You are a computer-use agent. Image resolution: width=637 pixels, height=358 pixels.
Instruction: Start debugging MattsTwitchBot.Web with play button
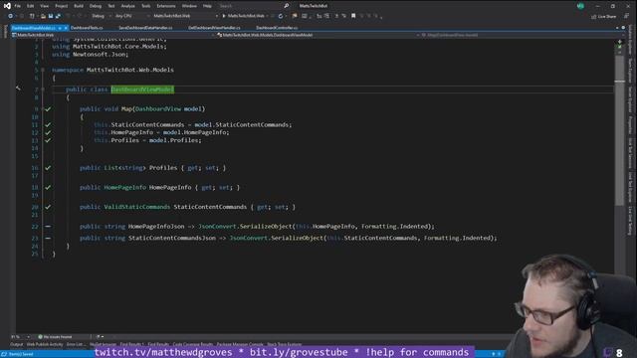click(246, 16)
